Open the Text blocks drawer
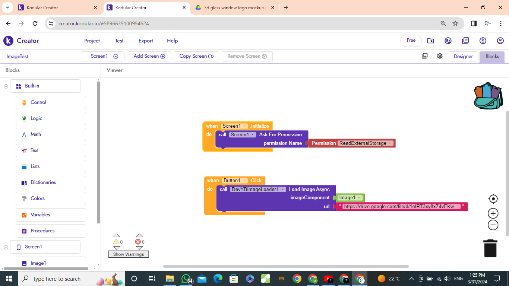 [x=51, y=150]
